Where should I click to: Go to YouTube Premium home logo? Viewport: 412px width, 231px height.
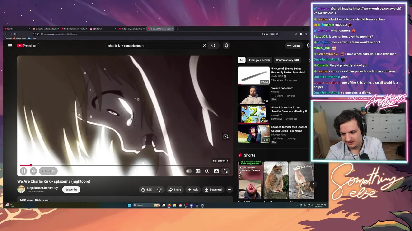[x=27, y=46]
